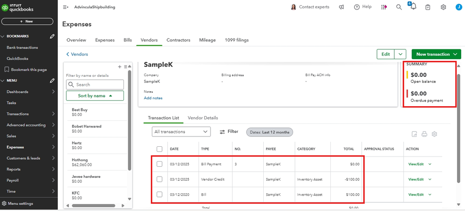This screenshot has width=465, height=211.
Task: Switch to the Vendor Details tab
Action: [x=203, y=118]
